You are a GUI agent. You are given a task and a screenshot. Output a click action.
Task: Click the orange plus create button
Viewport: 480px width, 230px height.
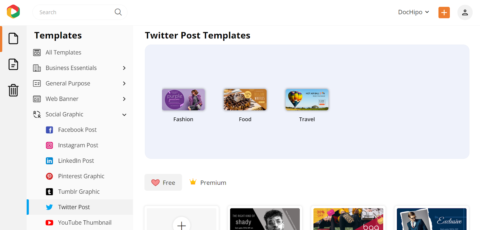click(444, 12)
